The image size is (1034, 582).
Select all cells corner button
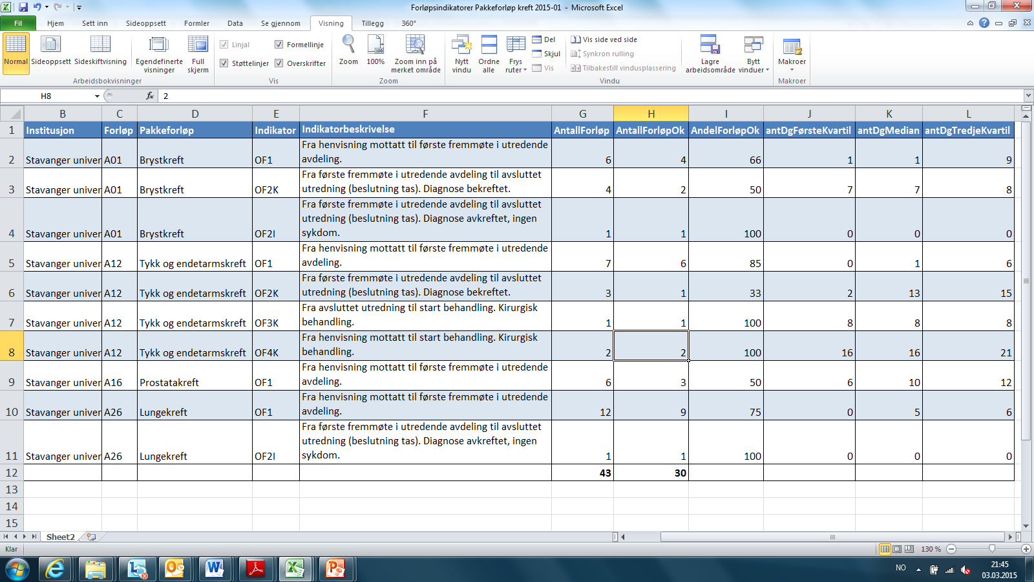click(12, 113)
